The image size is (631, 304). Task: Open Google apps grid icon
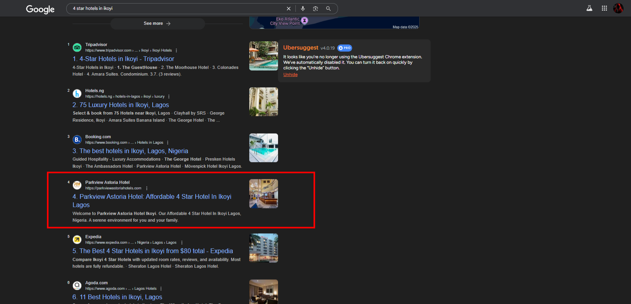pyautogui.click(x=604, y=8)
